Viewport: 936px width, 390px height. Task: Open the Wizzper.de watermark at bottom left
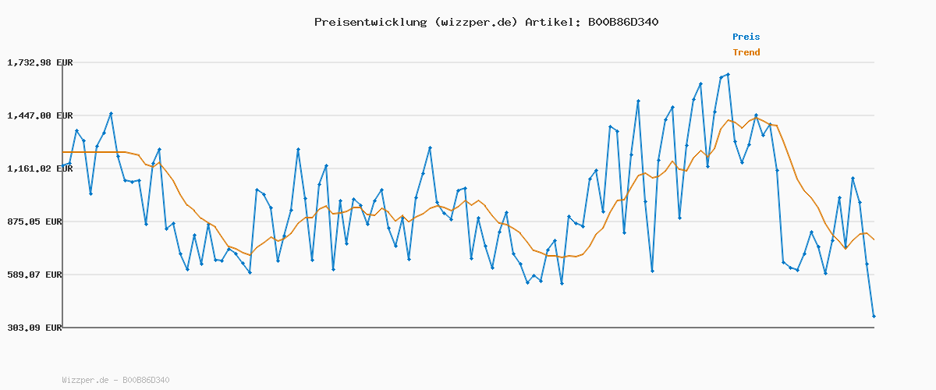coord(86,380)
